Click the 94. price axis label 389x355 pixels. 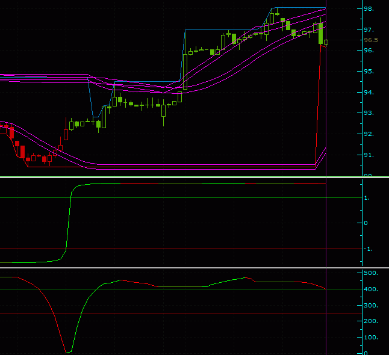tap(369, 93)
